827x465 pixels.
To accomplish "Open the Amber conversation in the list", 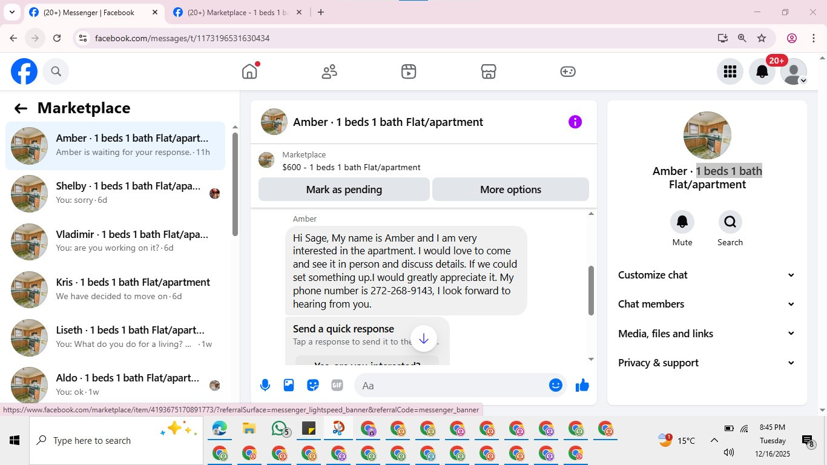I will 115,145.
